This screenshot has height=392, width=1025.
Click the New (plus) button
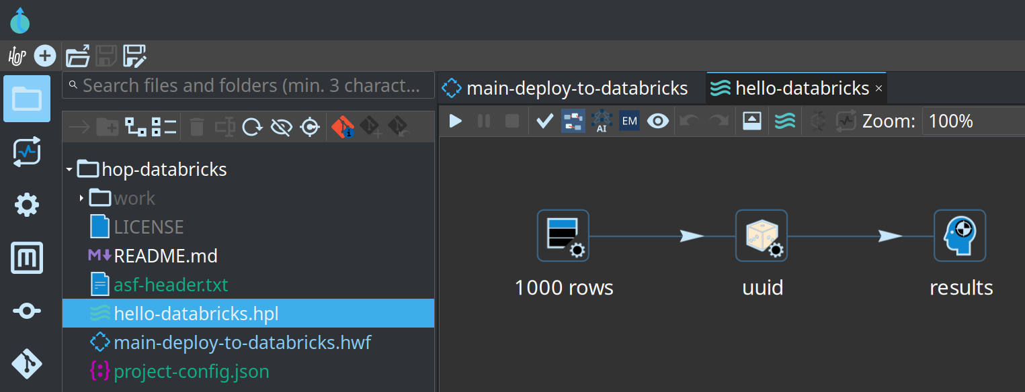[x=45, y=56]
